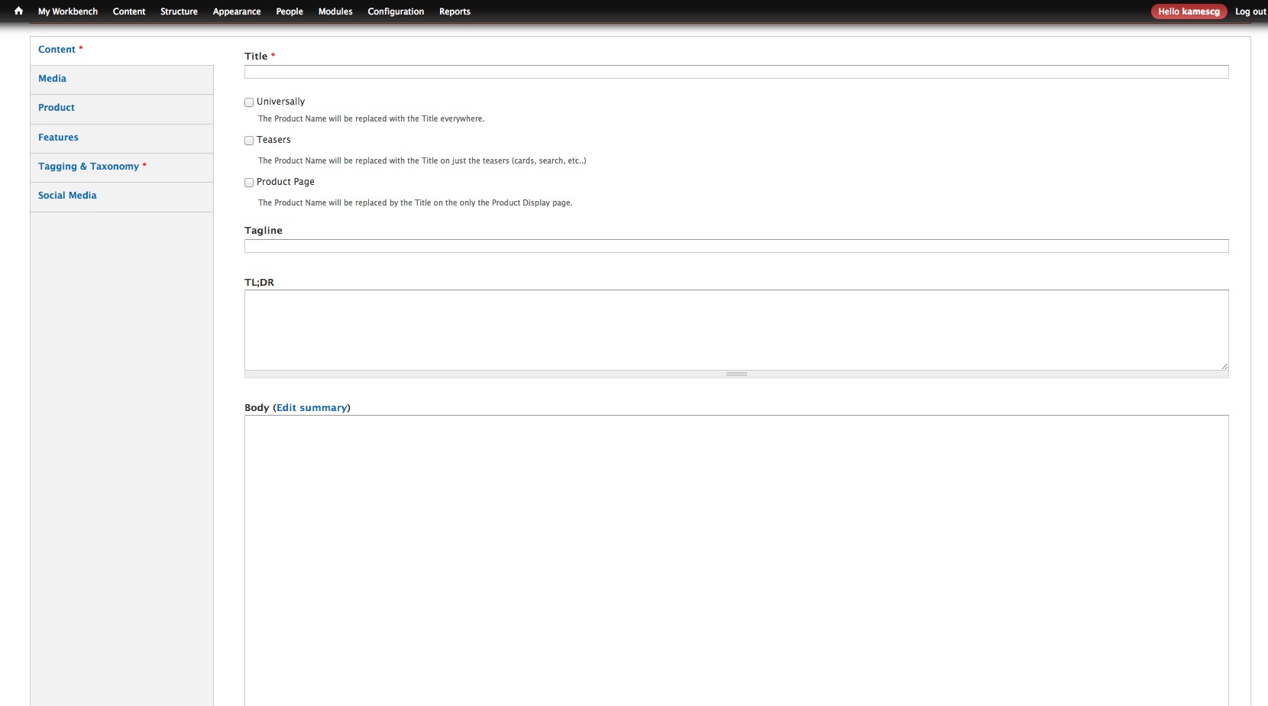Screen dimensions: 1268x706
Task: Switch to the Media tab
Action: [122, 79]
